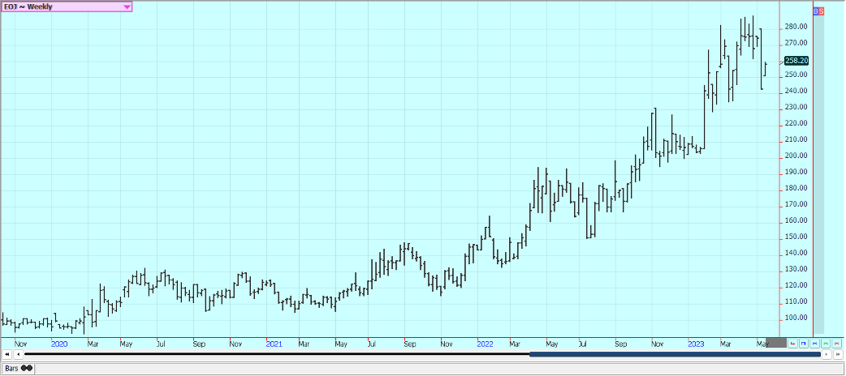Screen dimensions: 846x376
Task: Jump to latest data with double-right arrow
Action: 838,354
